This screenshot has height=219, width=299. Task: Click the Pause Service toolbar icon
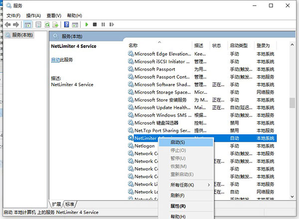tap(103, 24)
